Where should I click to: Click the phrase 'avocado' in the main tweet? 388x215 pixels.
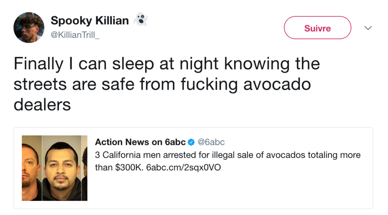point(277,84)
